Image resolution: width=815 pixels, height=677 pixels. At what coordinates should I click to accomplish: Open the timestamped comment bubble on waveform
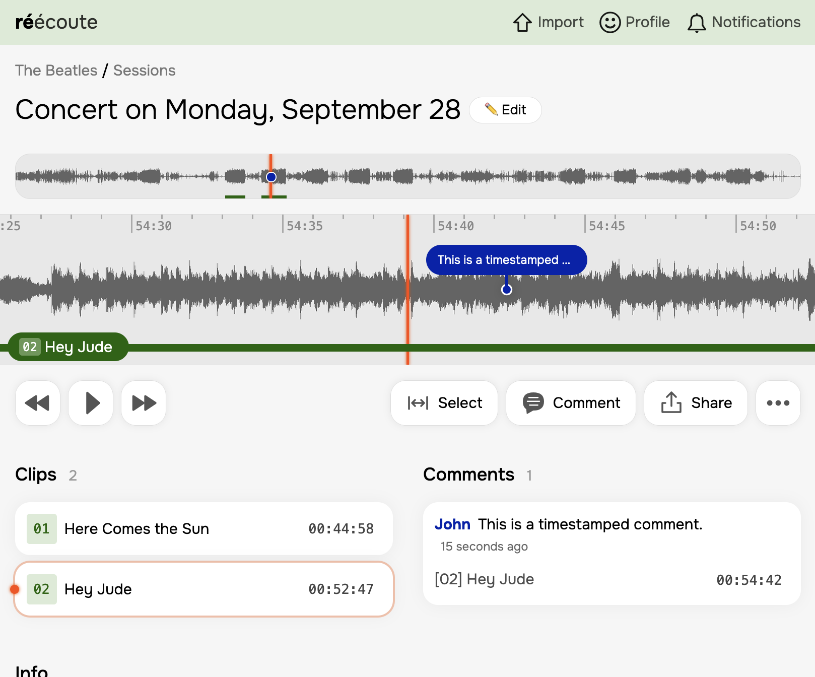506,260
